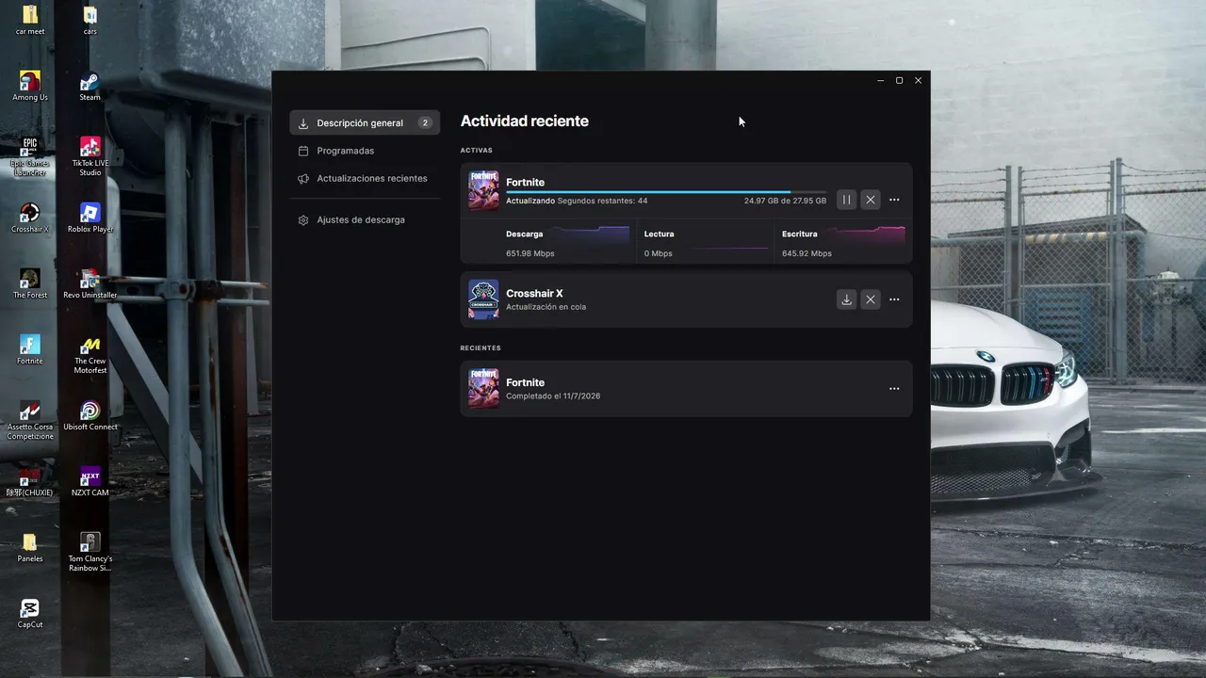This screenshot has height=678, width=1206.
Task: Select the Fortnite desktop shortcut
Action: click(30, 350)
